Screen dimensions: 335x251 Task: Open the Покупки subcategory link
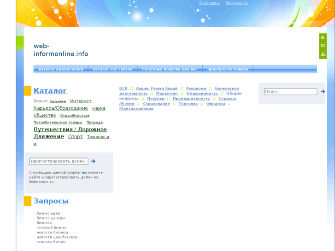[156, 99]
